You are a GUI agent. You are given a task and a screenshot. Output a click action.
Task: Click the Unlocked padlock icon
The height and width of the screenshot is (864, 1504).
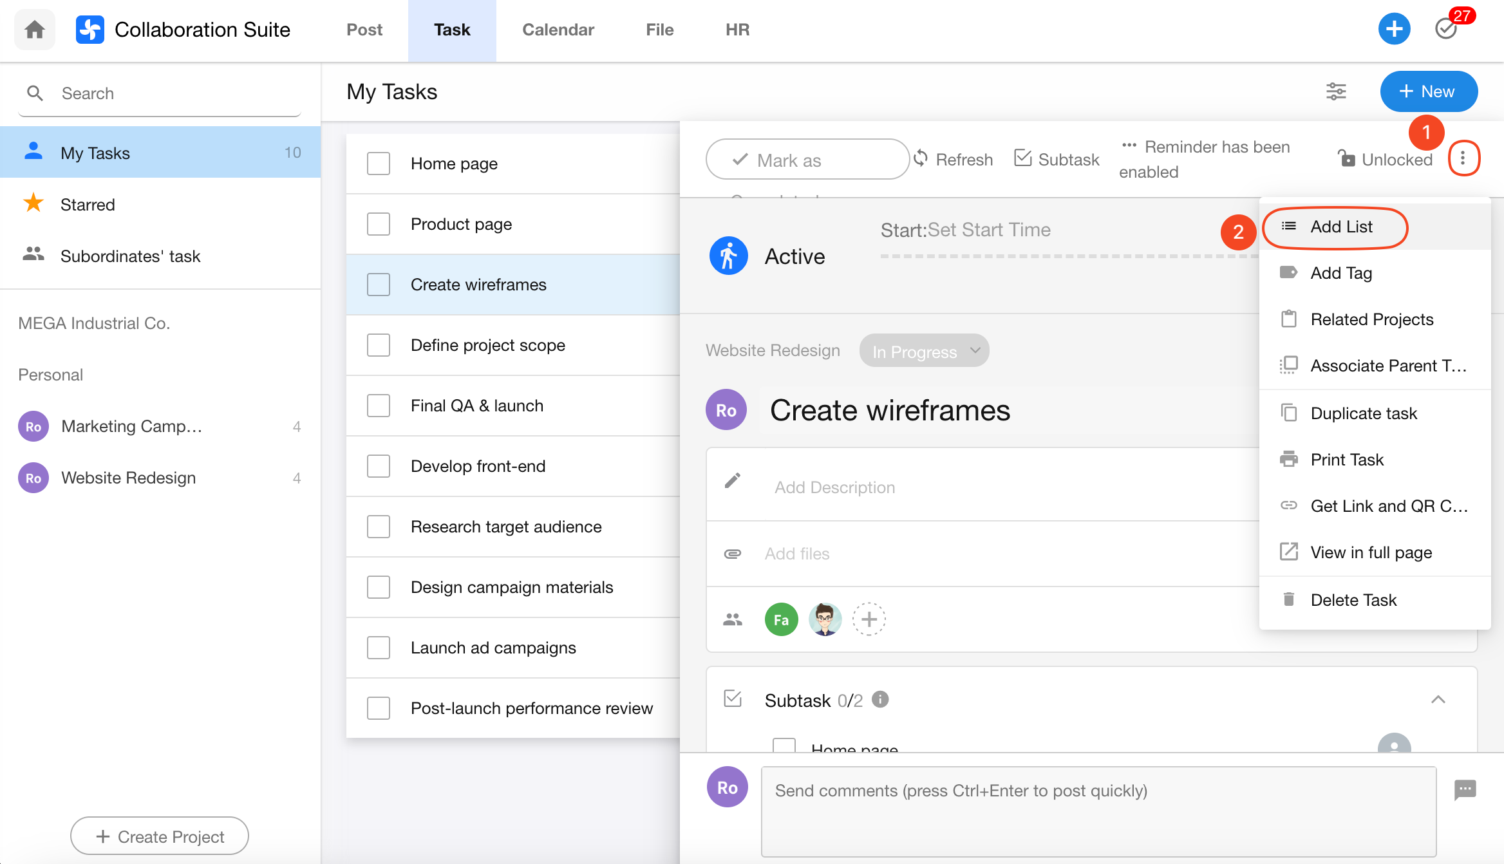[x=1346, y=158]
